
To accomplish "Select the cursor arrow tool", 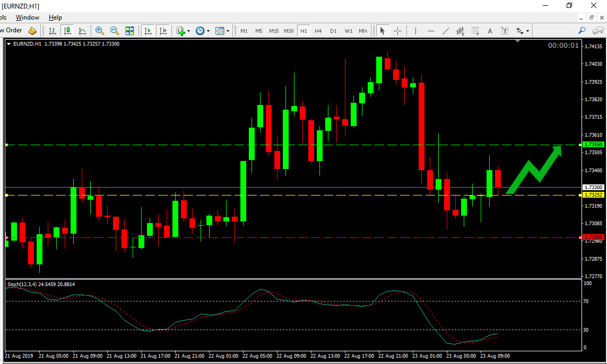I will click(383, 31).
